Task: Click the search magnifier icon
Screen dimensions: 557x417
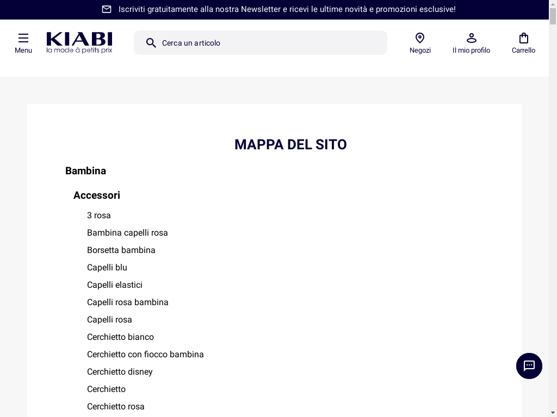Action: (151, 43)
